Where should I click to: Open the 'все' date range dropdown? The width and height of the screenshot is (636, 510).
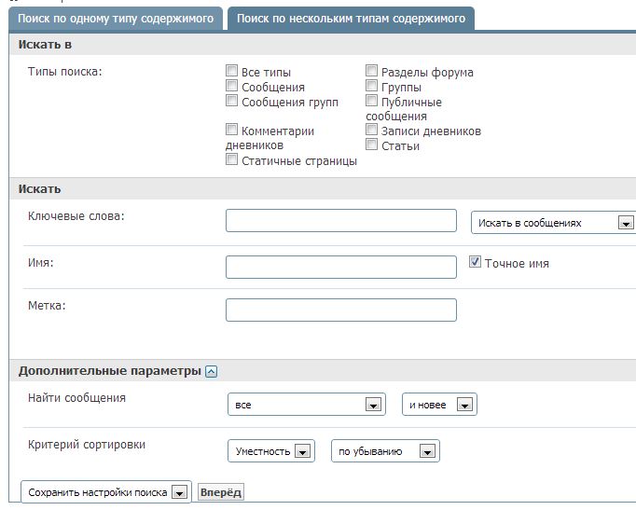[x=307, y=405]
